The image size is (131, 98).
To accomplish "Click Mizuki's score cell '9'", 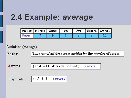I will [53, 36].
